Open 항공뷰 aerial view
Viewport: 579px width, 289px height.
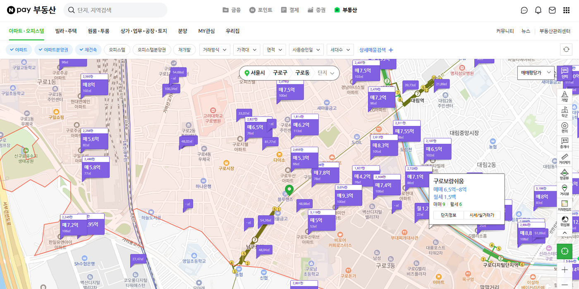point(565,174)
